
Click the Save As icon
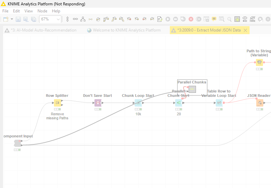click(x=26, y=19)
